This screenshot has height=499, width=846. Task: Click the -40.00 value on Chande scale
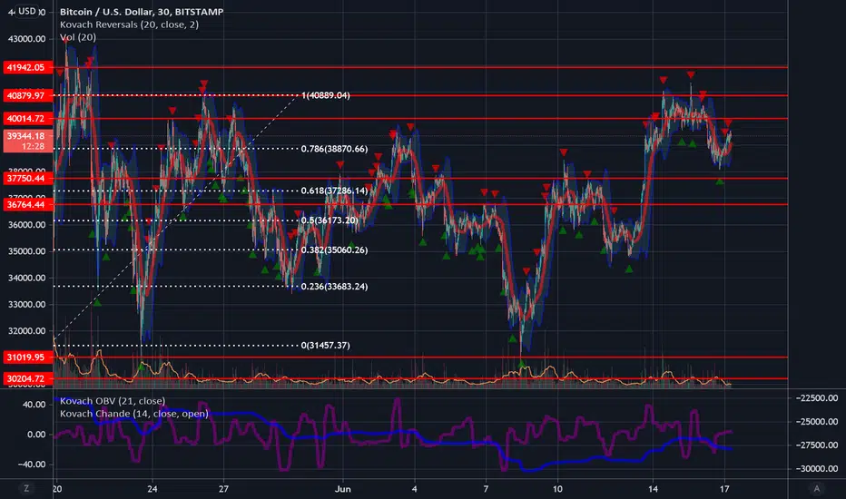32,464
